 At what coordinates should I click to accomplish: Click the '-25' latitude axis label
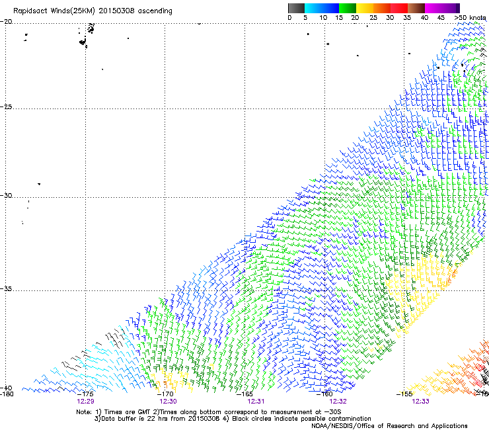6,107
